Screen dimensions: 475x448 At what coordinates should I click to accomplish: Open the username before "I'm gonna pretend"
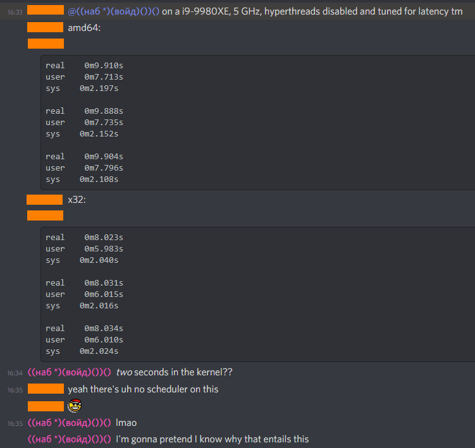click(x=70, y=439)
